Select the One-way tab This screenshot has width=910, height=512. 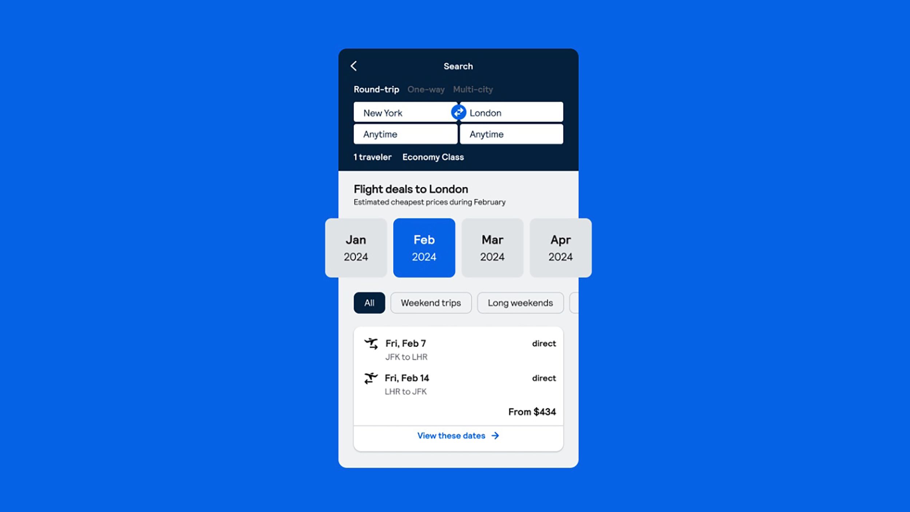click(x=426, y=89)
